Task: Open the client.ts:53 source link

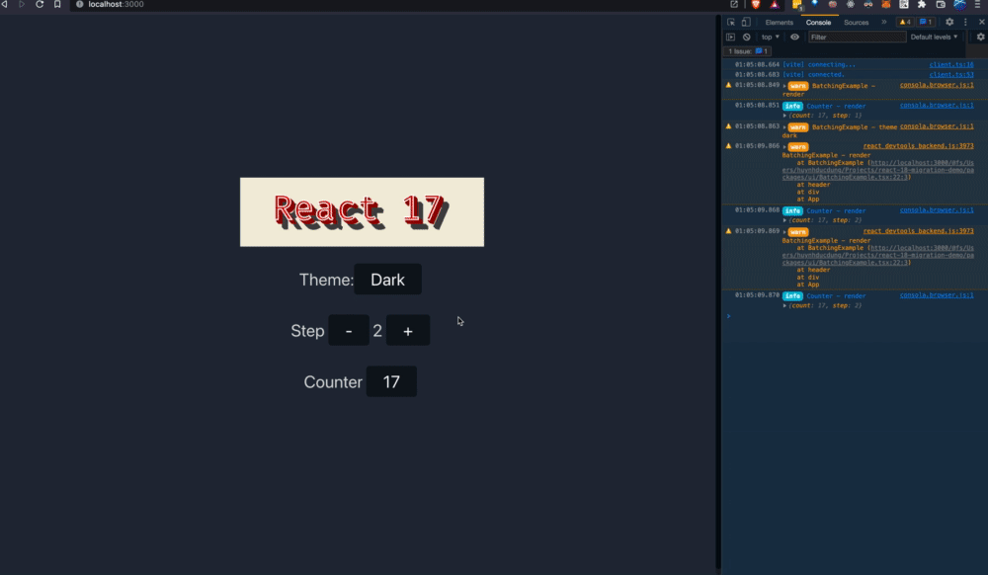Action: (950, 74)
